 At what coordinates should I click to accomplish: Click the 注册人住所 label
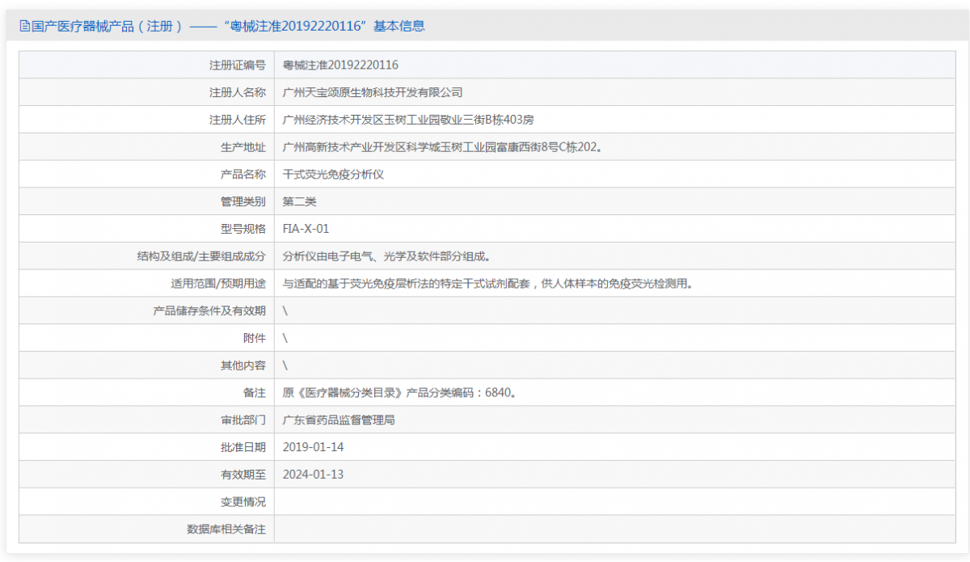(x=238, y=120)
